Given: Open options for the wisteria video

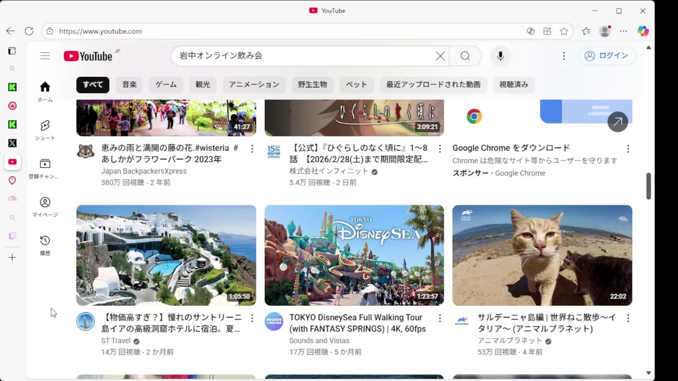Looking at the screenshot, I should tap(252, 149).
